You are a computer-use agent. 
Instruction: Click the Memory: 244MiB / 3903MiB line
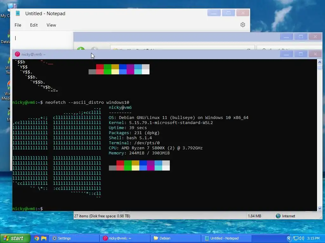139,153
